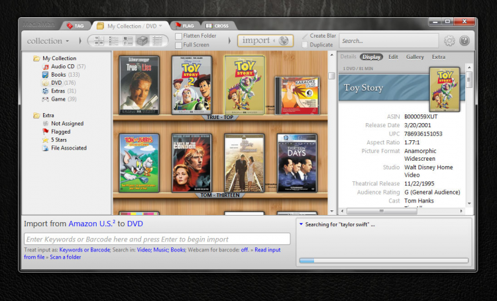
Task: Choose the detailed list view icon
Action: coord(128,41)
